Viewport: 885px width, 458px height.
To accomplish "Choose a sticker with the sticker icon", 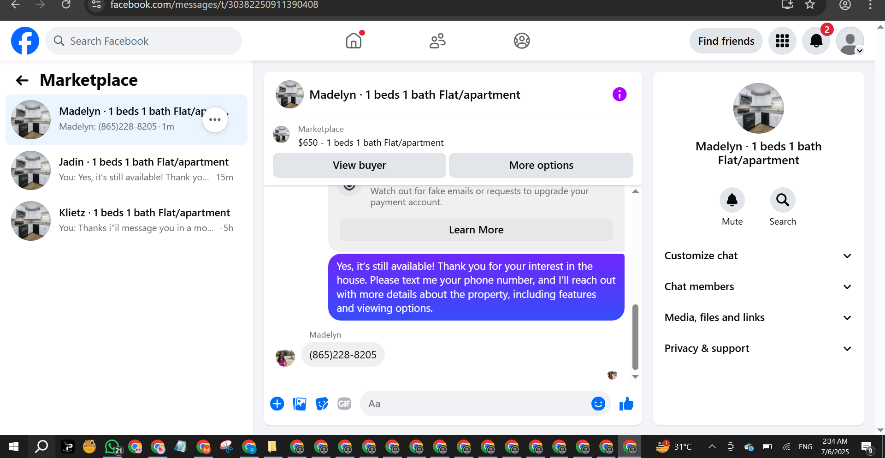I will coord(322,404).
